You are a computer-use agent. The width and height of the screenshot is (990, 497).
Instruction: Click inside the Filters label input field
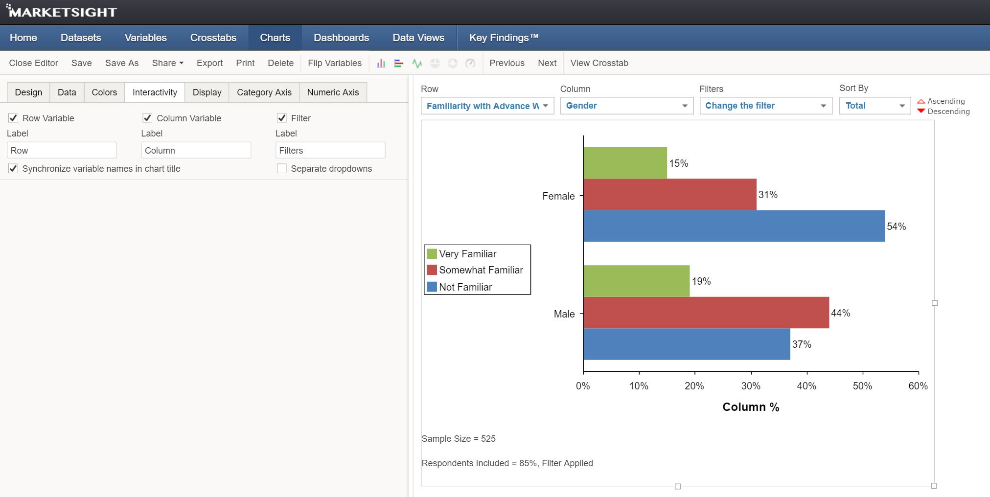pyautogui.click(x=330, y=150)
